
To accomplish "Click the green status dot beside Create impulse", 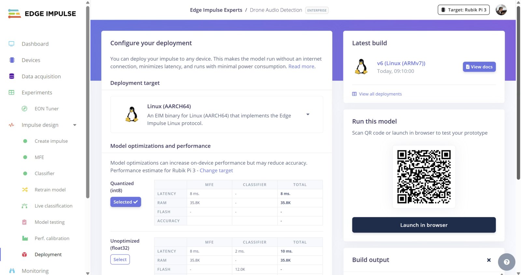I will 25,141.
